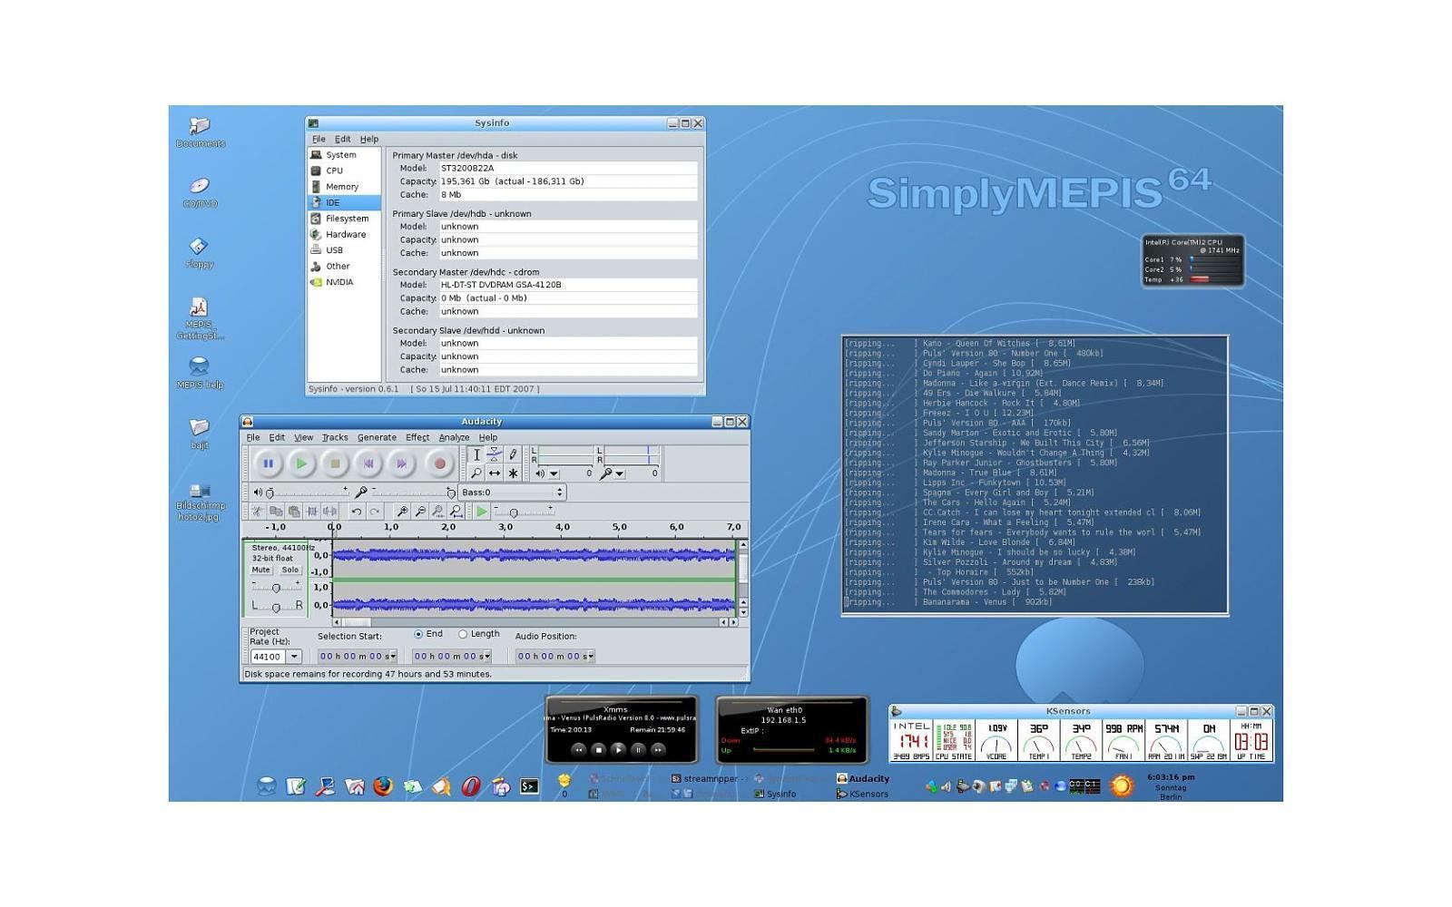Open Selection Start time format dropdown

pyautogui.click(x=393, y=656)
